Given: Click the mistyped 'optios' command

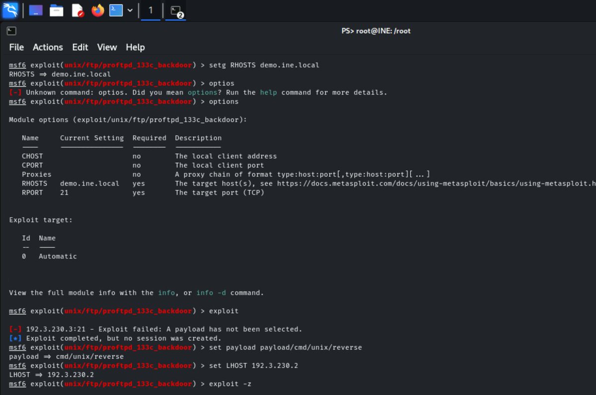Looking at the screenshot, I should [222, 83].
